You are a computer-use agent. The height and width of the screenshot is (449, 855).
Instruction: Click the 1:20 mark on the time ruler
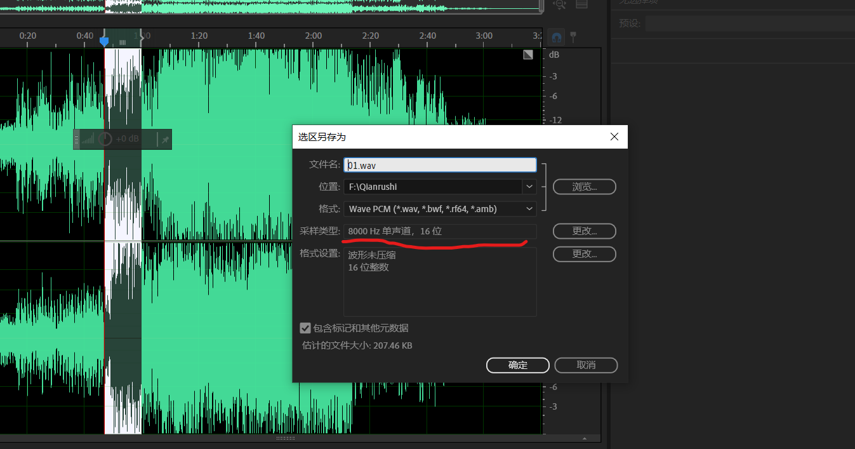click(x=199, y=36)
